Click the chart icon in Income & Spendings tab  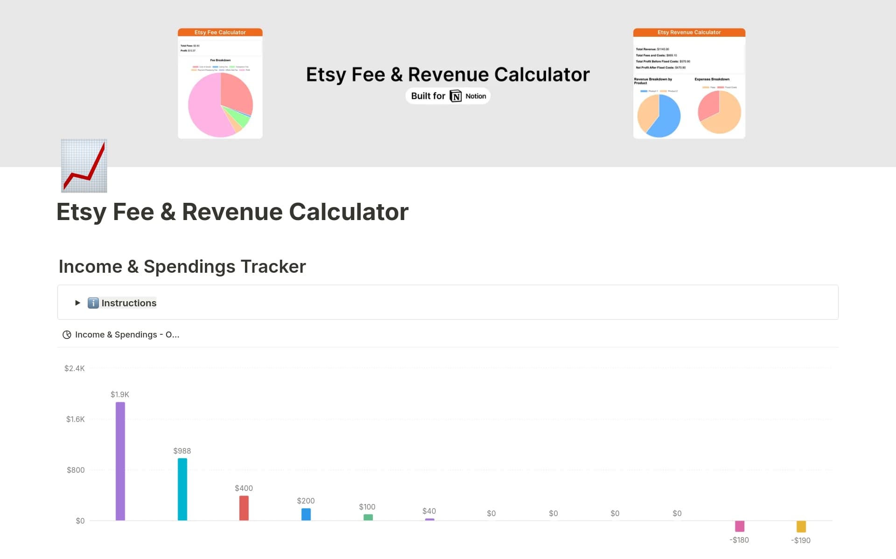point(67,335)
